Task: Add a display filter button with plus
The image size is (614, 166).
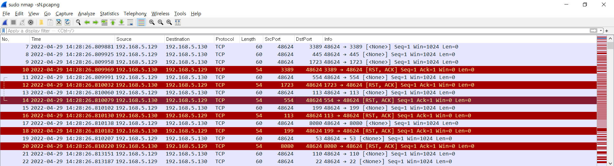Action: [x=607, y=31]
